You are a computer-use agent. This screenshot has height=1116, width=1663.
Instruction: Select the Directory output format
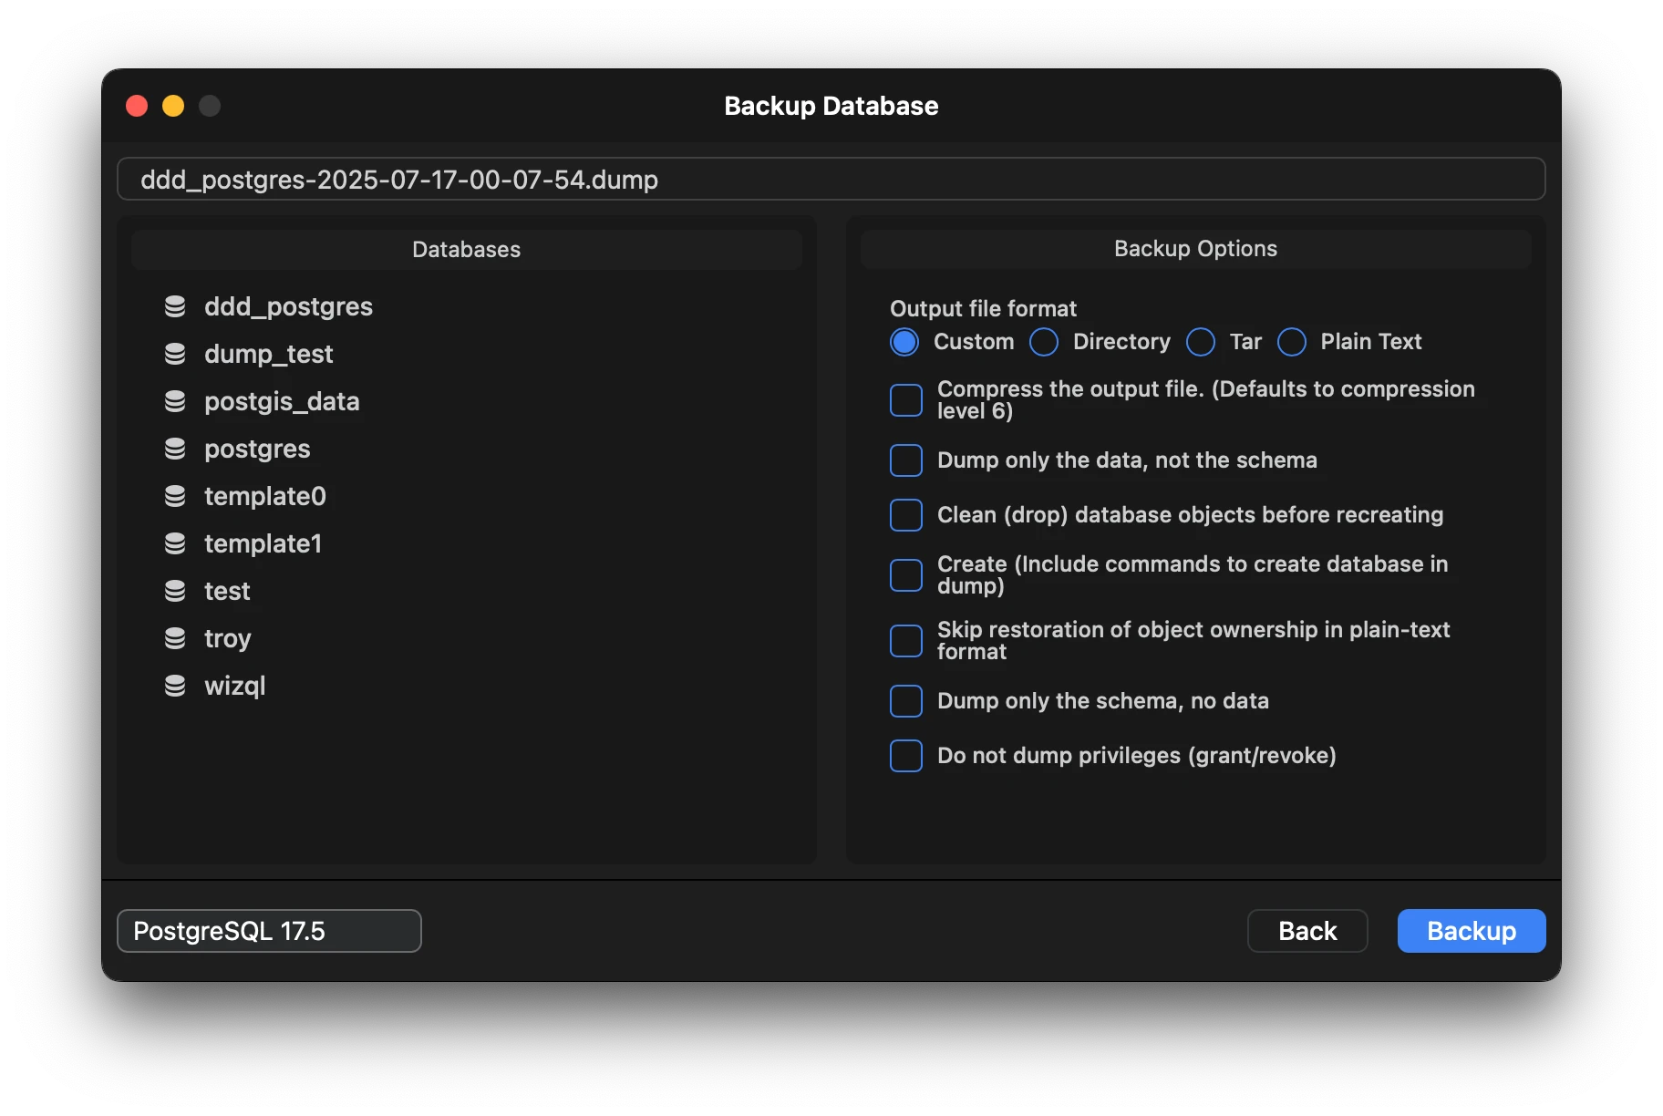(x=1043, y=342)
